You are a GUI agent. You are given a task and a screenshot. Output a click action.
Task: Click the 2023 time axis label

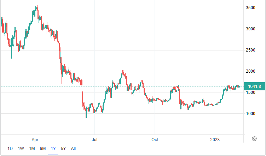tap(215, 139)
